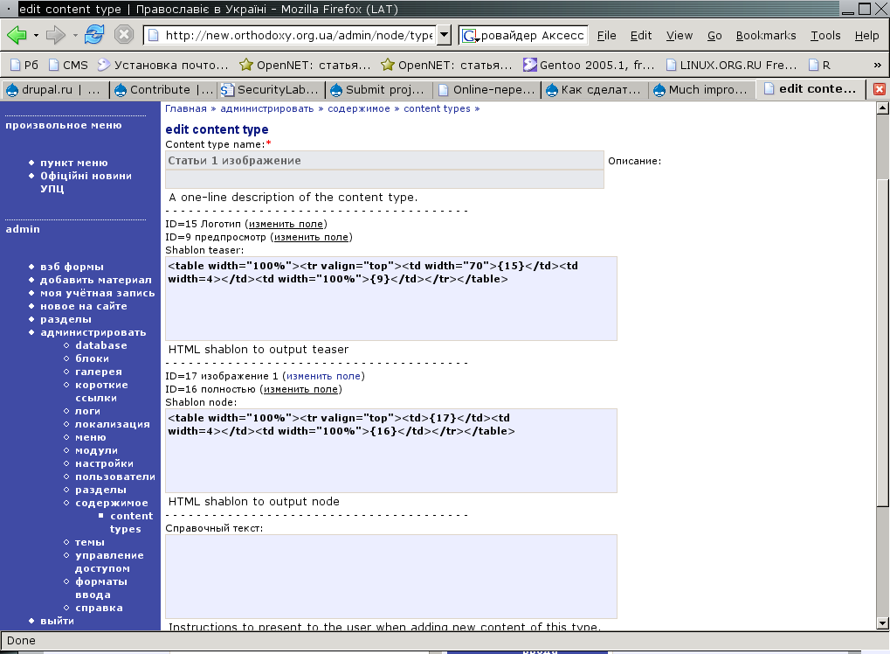Switch to the SecurityLab tab
Screen dimensions: 890x654
tap(272, 90)
